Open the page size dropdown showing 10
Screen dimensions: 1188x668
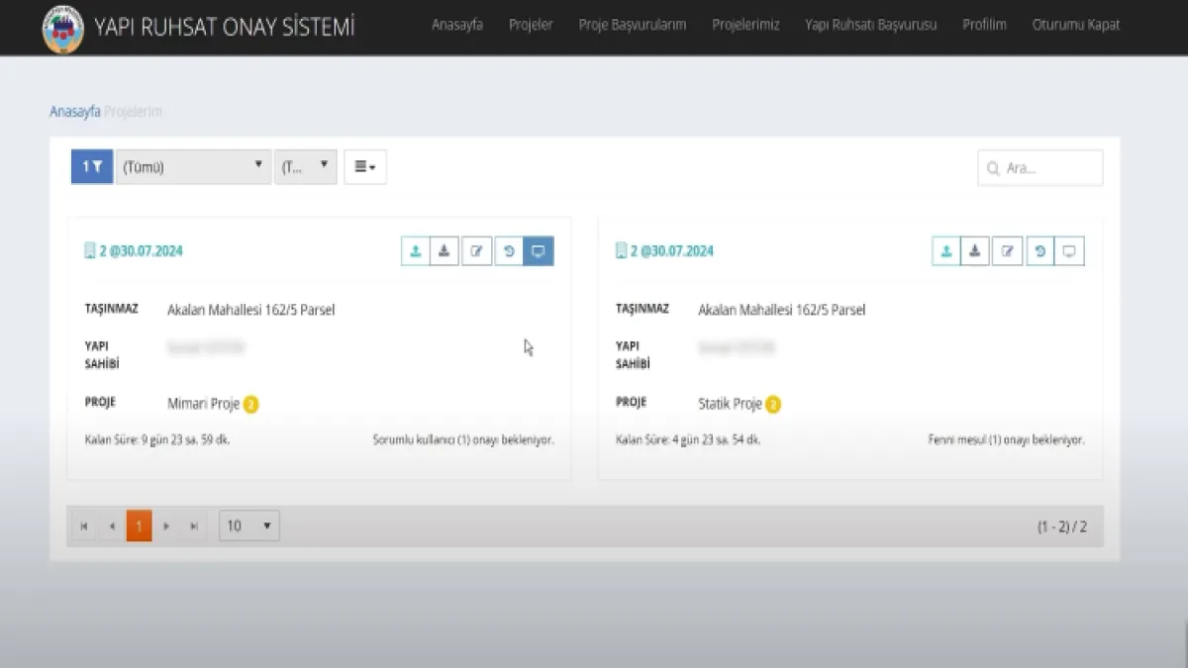pyautogui.click(x=248, y=526)
